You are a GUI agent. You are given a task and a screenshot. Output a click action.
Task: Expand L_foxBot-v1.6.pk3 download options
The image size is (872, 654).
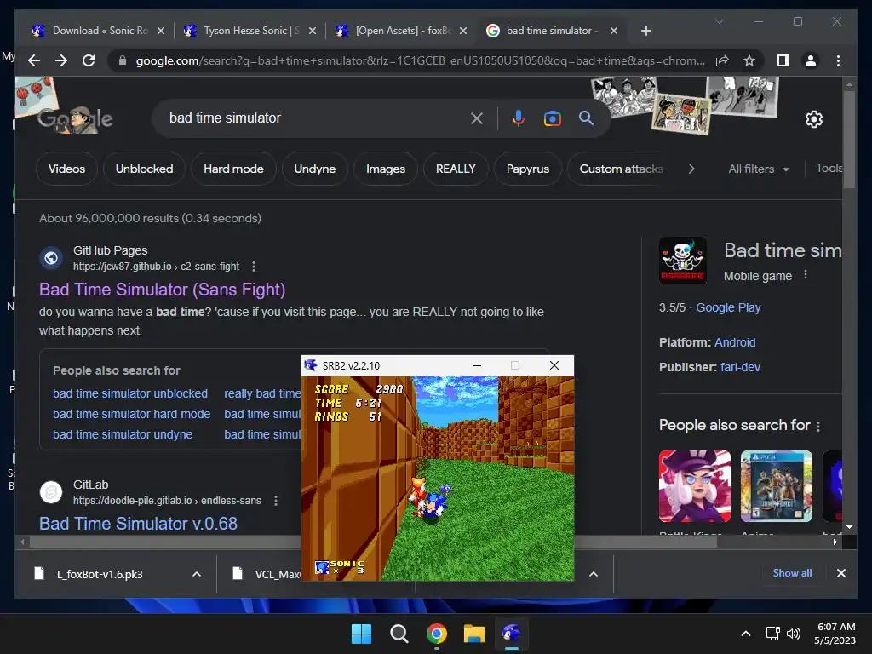click(197, 574)
